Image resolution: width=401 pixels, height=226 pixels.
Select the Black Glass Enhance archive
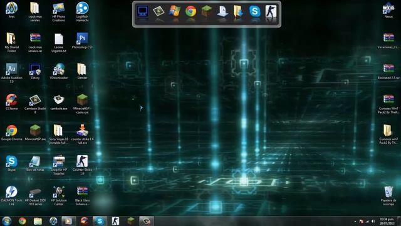click(x=82, y=196)
